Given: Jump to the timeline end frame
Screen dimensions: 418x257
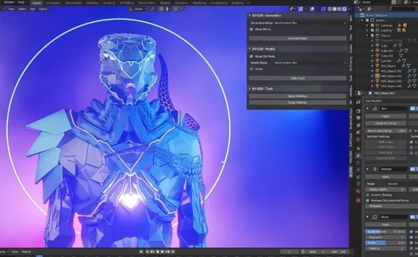Looking at the screenshot, I should point(173,252).
